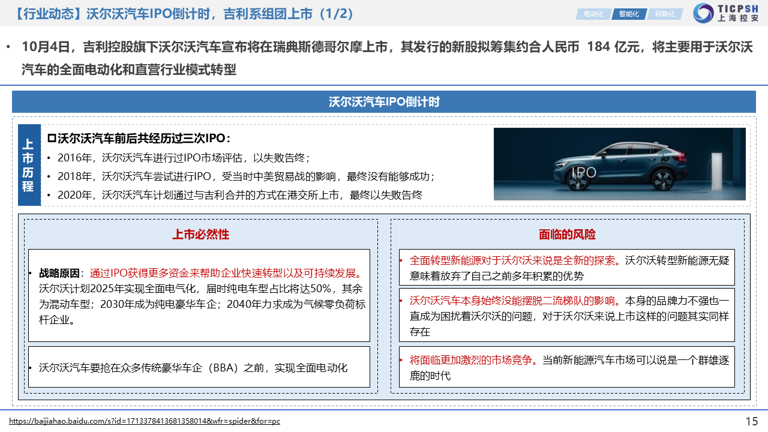Click the 2020年 港交所上市 bullet line
Image resolution: width=768 pixels, height=432 pixels.
[240, 194]
